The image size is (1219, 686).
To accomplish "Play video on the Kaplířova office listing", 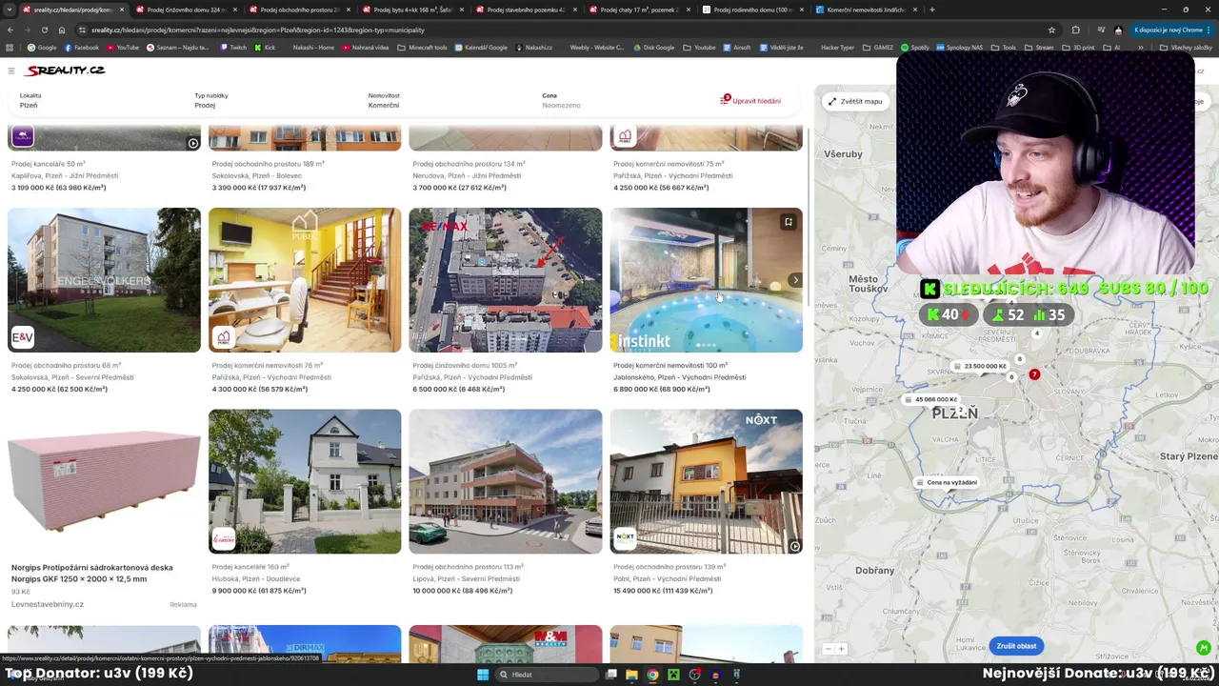I will [x=192, y=143].
